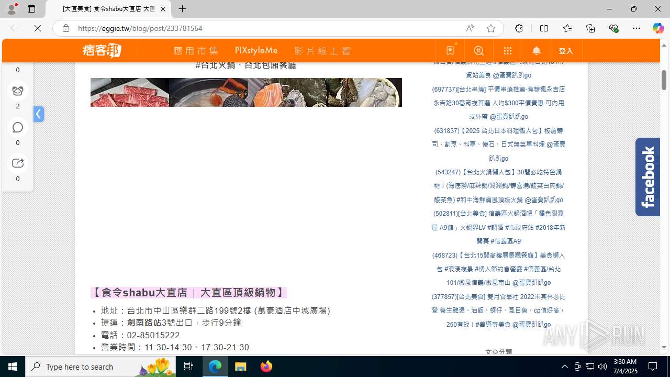Open notifications bell icon
The width and height of the screenshot is (670, 377).
(537, 51)
